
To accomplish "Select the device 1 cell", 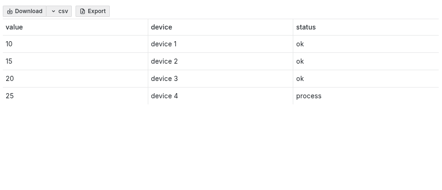I will 164,44.
